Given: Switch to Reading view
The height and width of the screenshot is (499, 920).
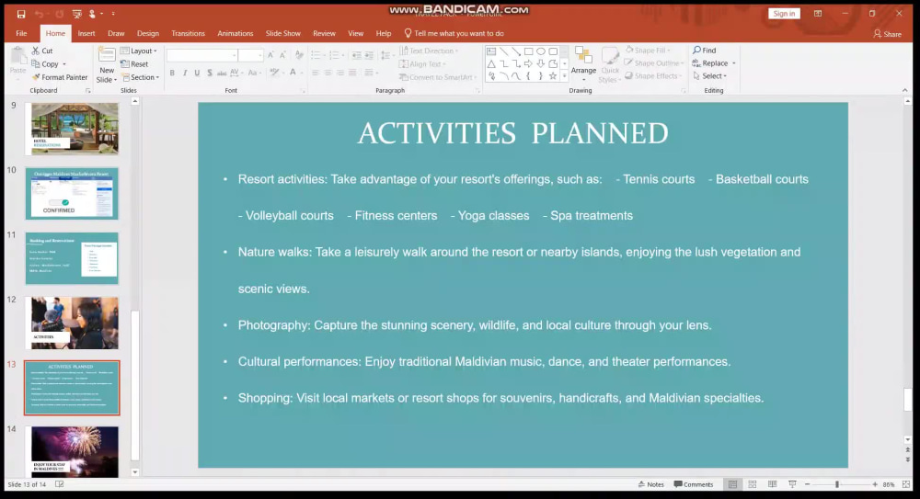Looking at the screenshot, I should [x=772, y=484].
